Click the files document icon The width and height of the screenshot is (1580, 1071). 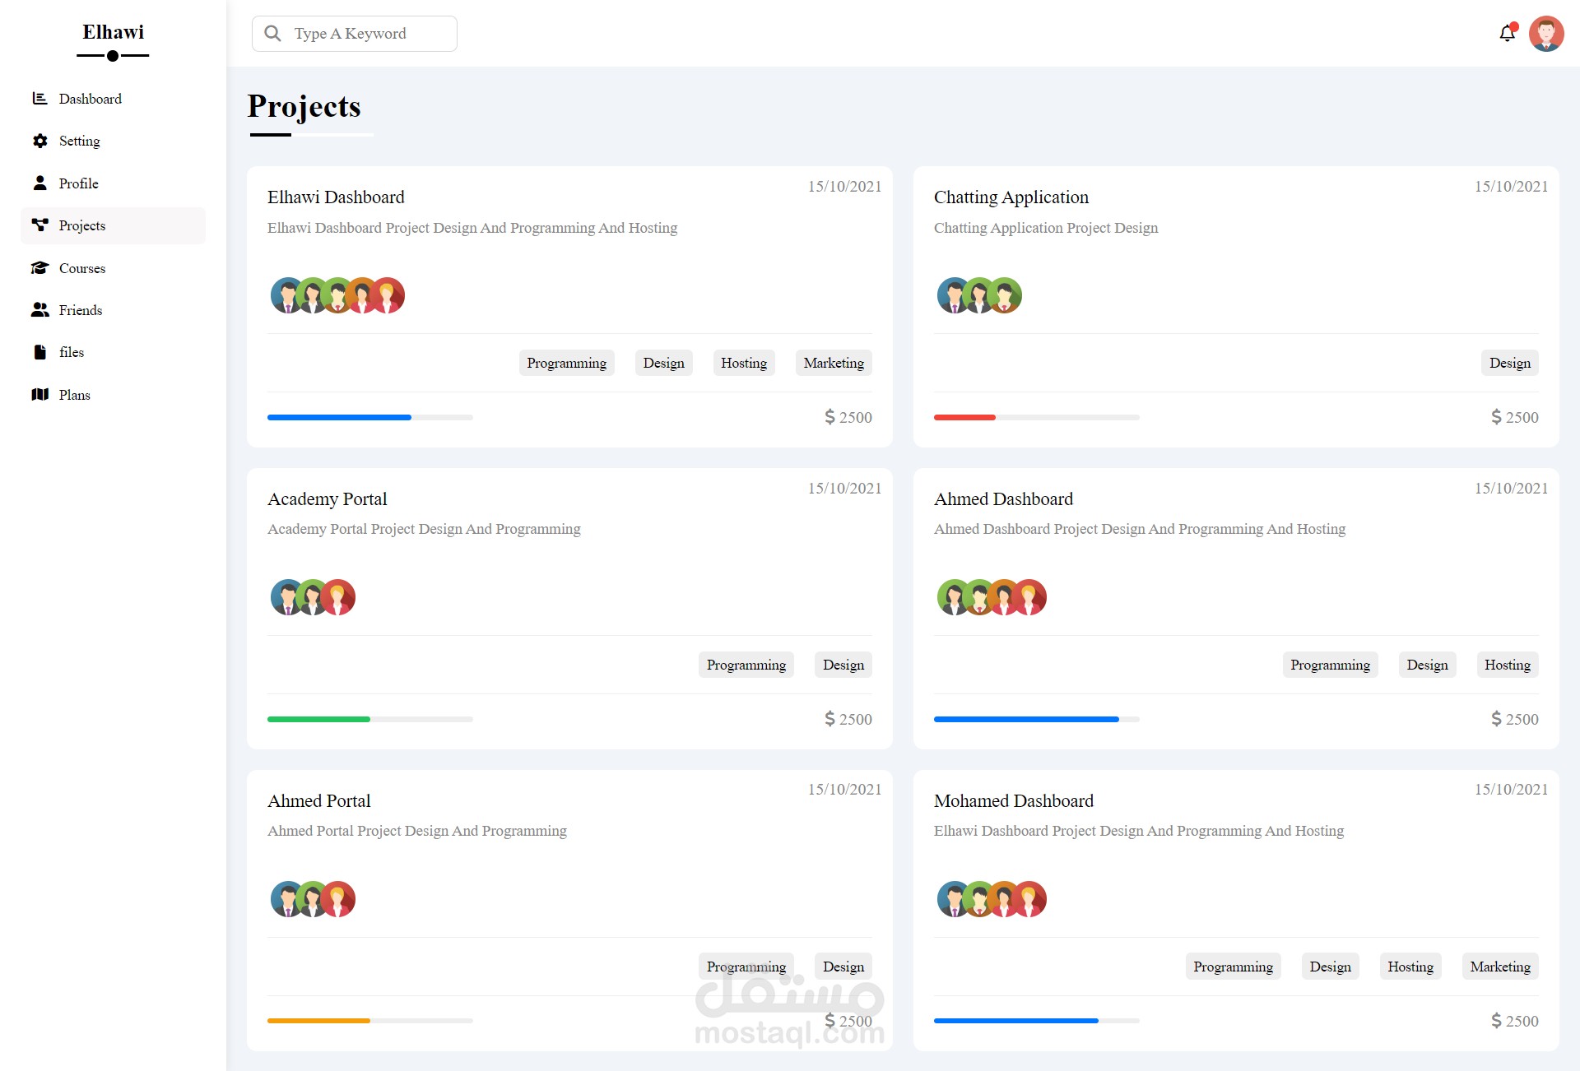click(x=39, y=352)
